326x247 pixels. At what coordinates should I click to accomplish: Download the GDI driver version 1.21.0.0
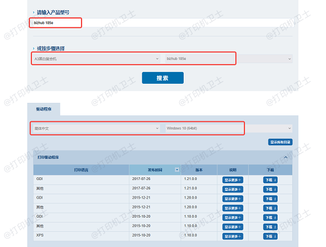(x=271, y=180)
